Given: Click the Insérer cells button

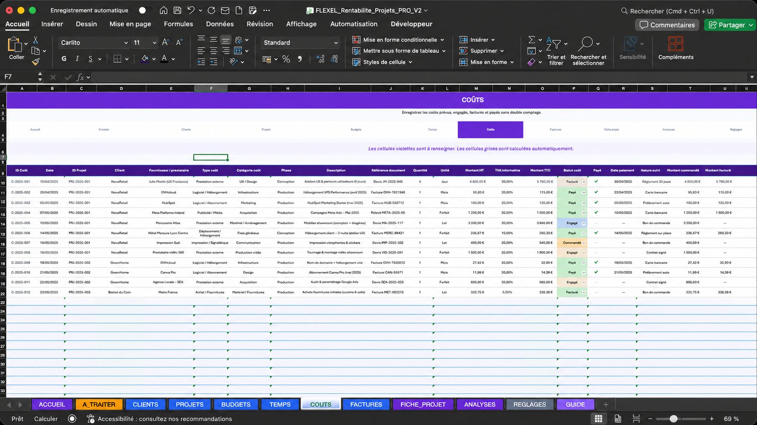Looking at the screenshot, I should pos(477,40).
